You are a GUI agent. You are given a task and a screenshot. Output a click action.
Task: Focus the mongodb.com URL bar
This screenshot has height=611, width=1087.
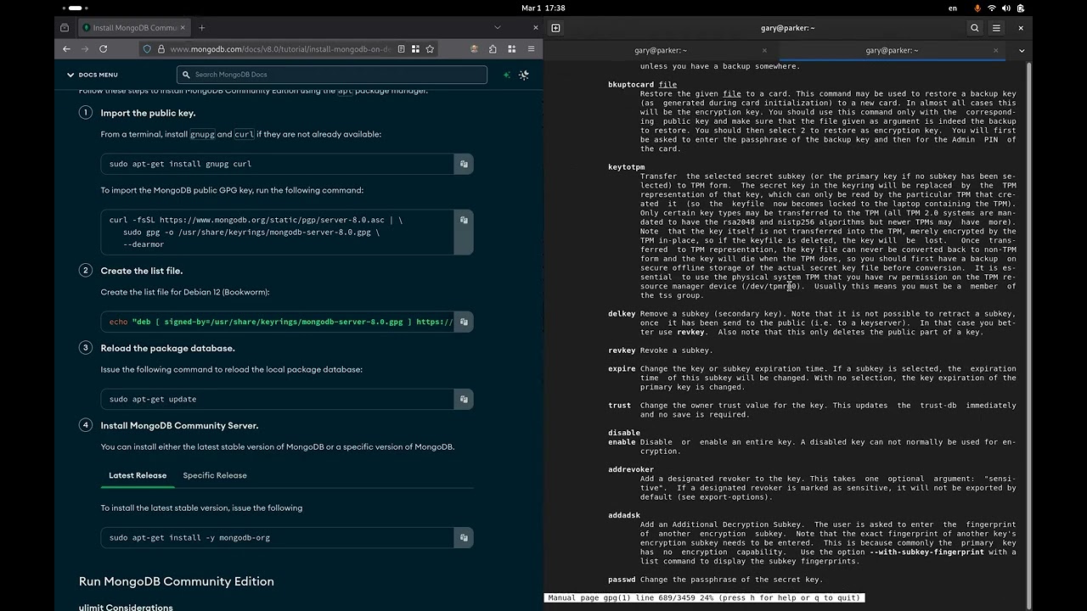(x=280, y=49)
